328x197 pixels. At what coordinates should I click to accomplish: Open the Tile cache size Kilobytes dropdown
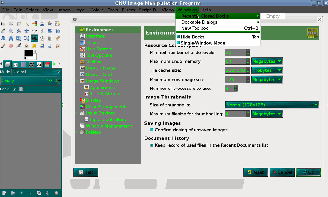(x=267, y=70)
